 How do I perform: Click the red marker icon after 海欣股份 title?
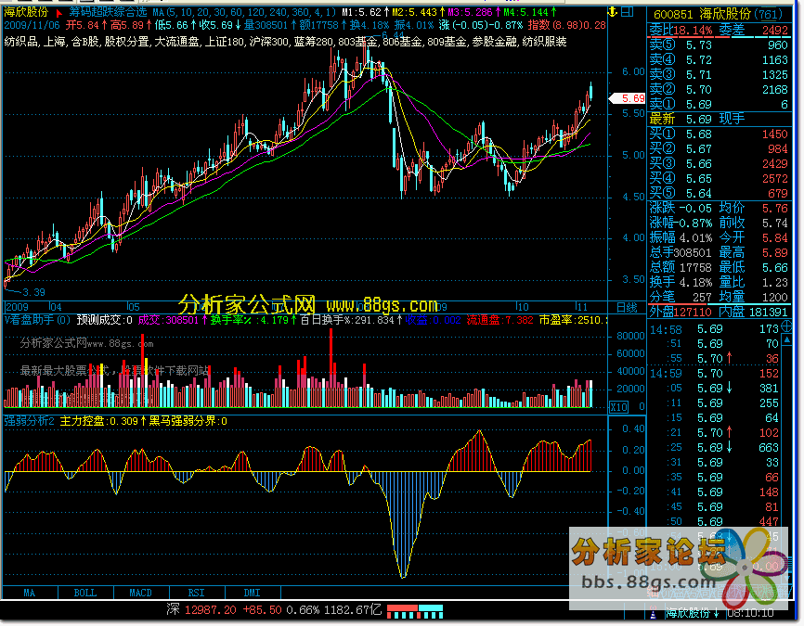coord(59,12)
